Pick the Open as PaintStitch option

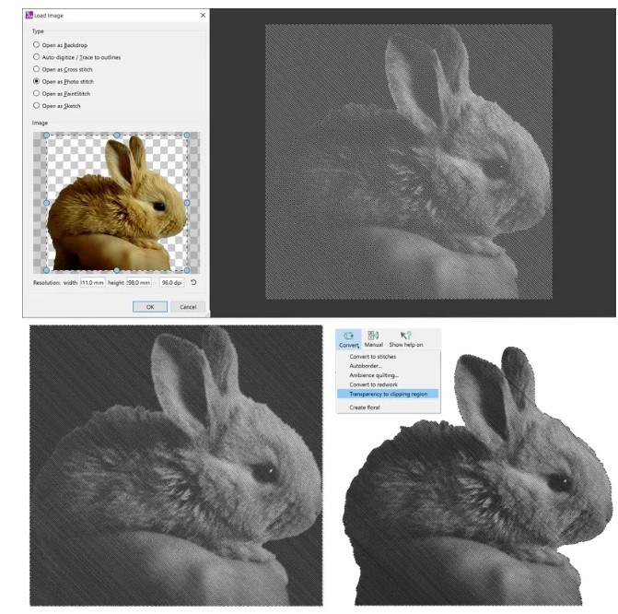coord(37,93)
